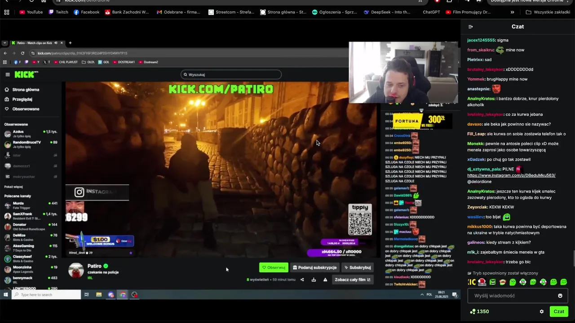
Task: Open CHIL PLAYLIST bookmark in streamed browser
Action: pos(66,62)
